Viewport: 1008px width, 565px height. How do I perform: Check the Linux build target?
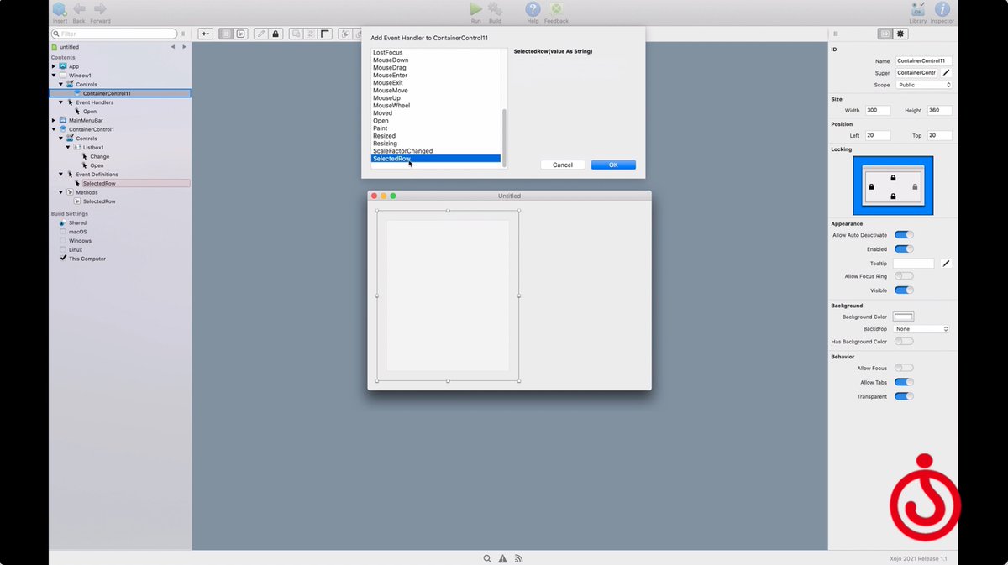[x=63, y=250]
